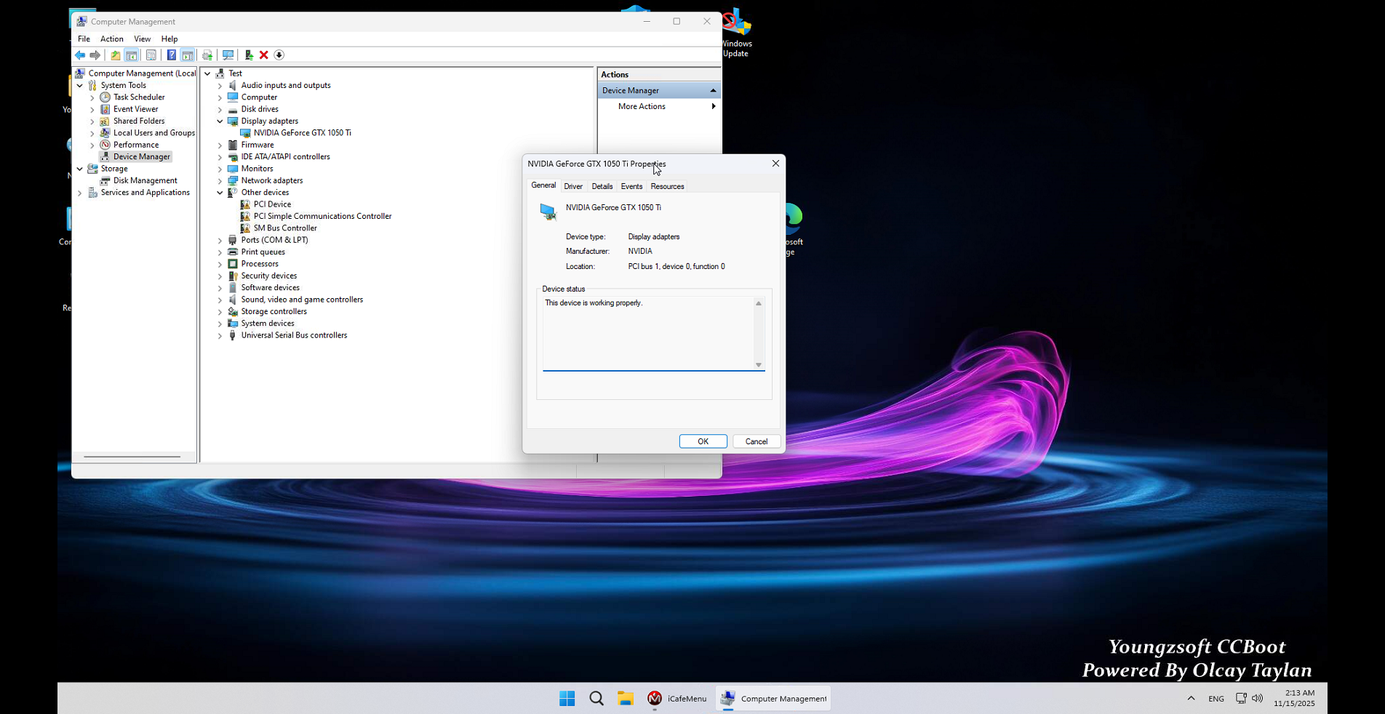The height and width of the screenshot is (714, 1385).
Task: Collapse the Display adapters node
Action: pyautogui.click(x=220, y=121)
